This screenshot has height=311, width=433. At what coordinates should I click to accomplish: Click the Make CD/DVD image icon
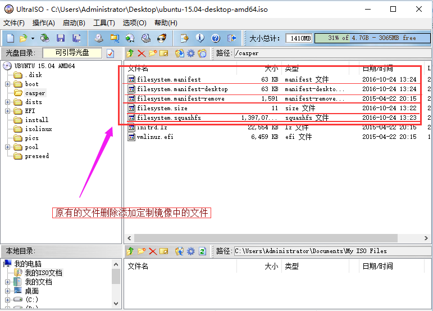tap(99, 38)
